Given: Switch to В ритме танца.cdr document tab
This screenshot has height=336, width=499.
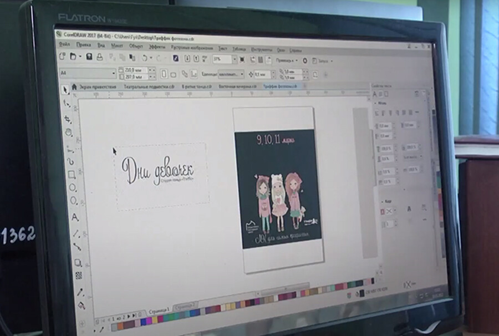Looking at the screenshot, I should pyautogui.click(x=197, y=86).
